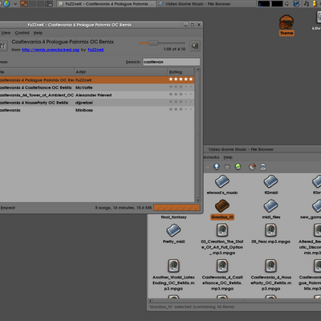
Task: Click the blue tray icon beside the panel speaker
Action: click(296, 4)
